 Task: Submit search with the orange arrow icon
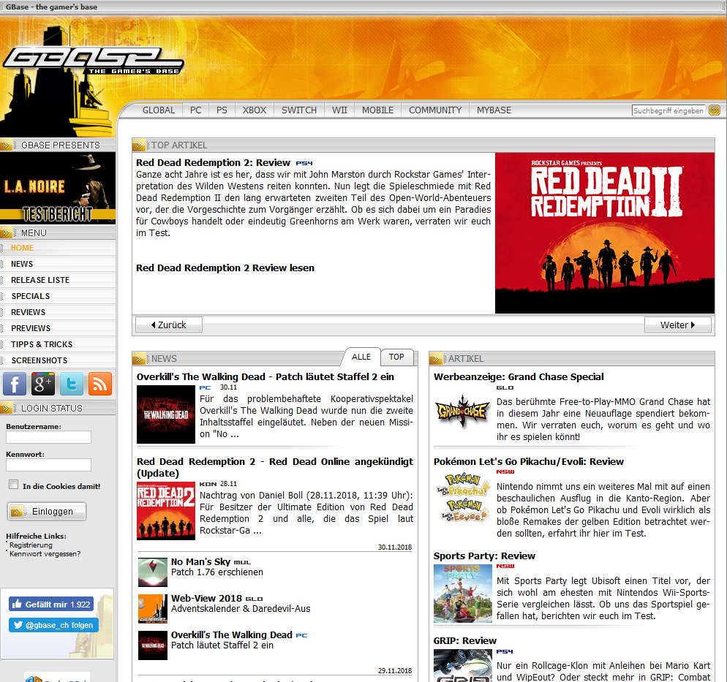715,110
